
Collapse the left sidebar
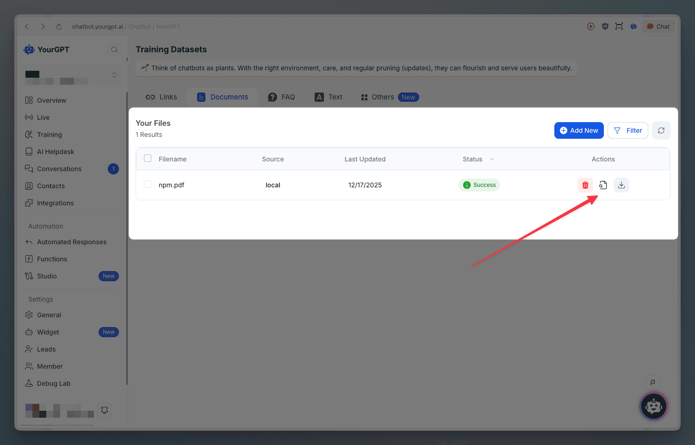point(127,59)
